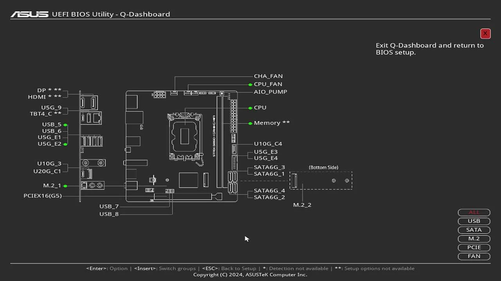
Task: Select the PCIE filter button
Action: 474,247
